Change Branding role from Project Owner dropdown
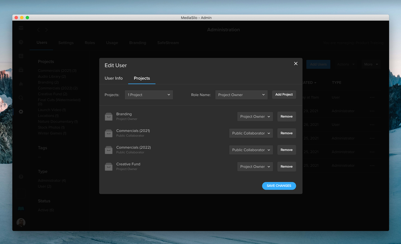 pos(255,116)
